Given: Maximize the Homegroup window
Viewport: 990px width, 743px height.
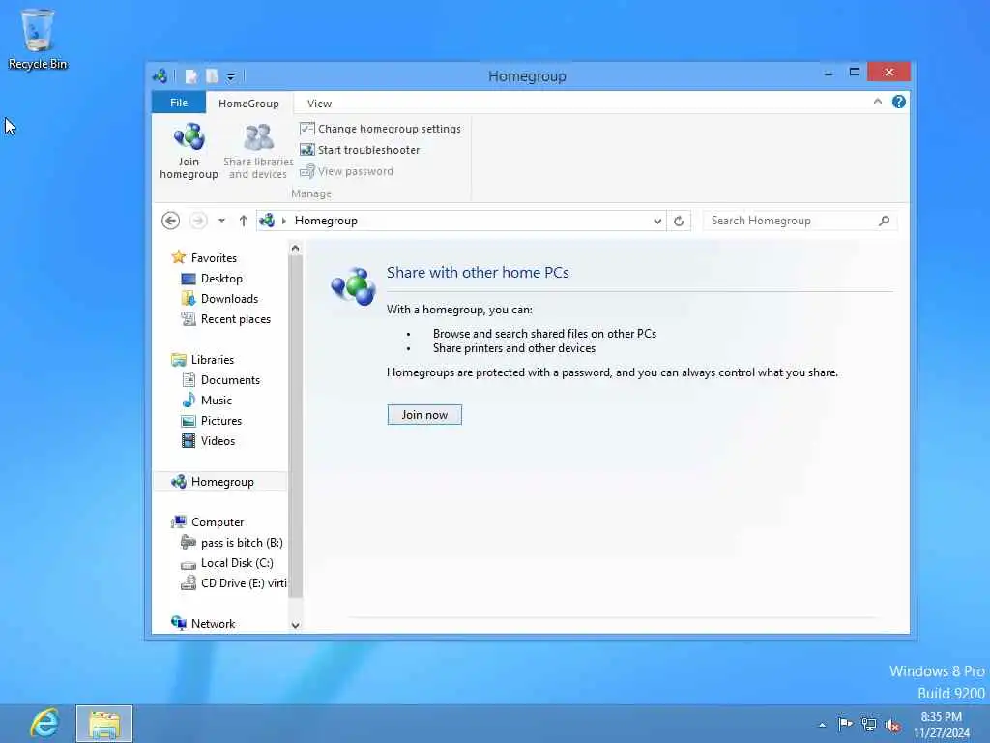Looking at the screenshot, I should [x=855, y=72].
